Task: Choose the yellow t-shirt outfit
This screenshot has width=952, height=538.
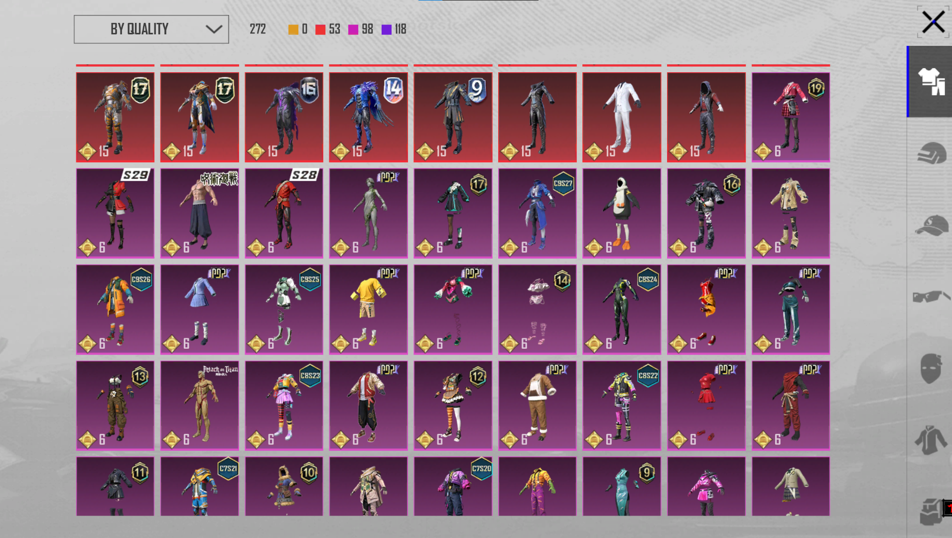Action: 368,309
